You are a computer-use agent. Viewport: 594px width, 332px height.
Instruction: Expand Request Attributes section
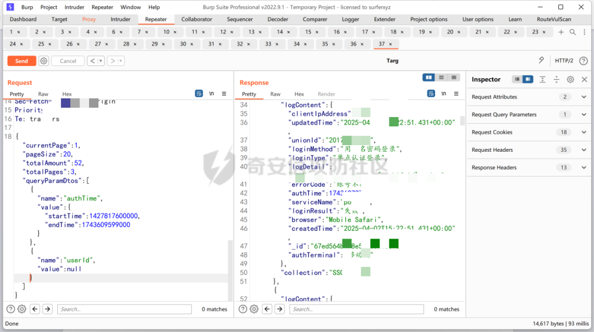[529, 97]
